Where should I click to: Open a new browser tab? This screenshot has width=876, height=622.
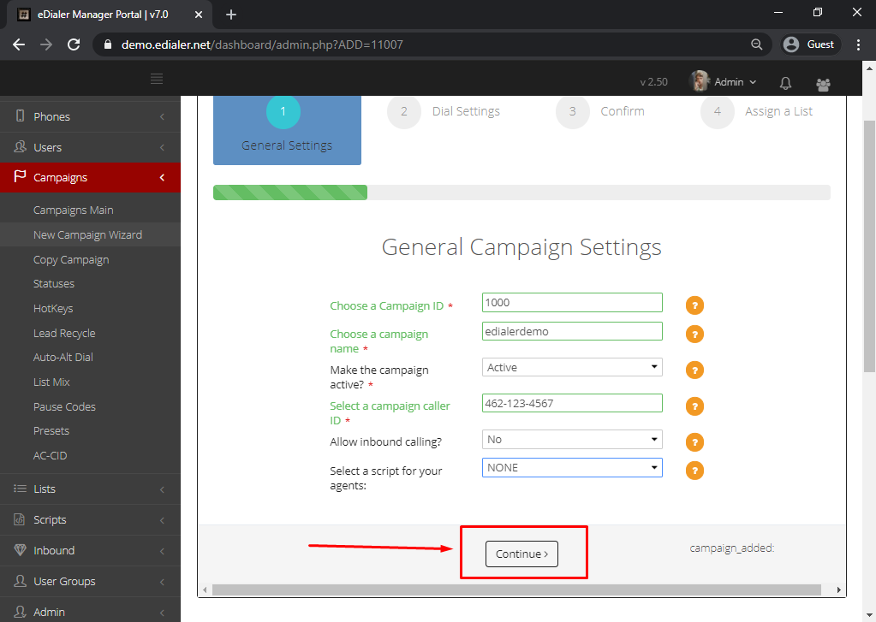click(x=230, y=15)
